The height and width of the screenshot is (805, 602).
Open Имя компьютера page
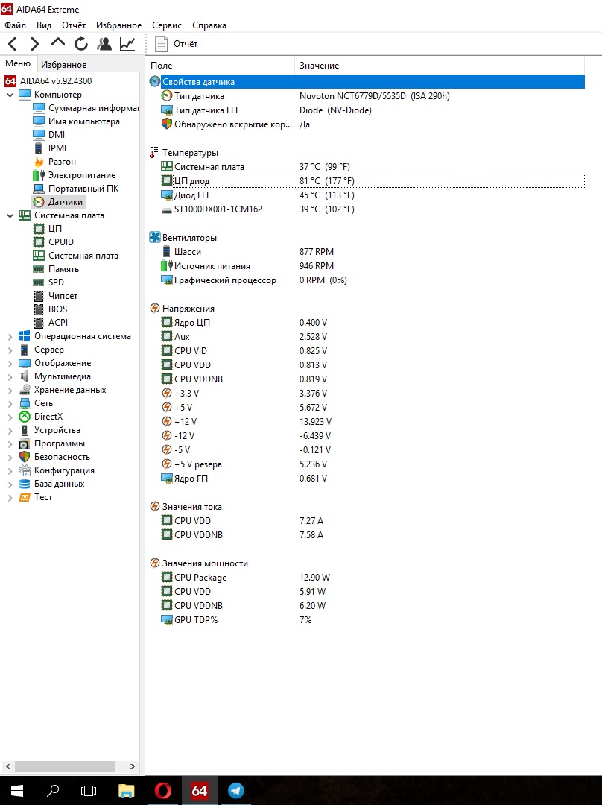[76, 121]
